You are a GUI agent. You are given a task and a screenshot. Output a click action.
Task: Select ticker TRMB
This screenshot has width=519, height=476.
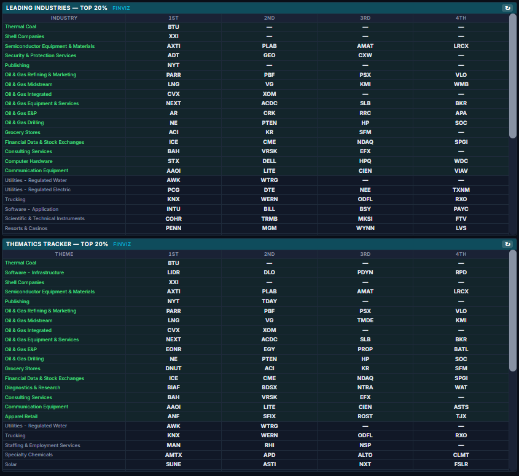click(x=270, y=219)
